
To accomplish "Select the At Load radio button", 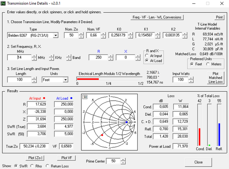I will [x=147, y=60].
